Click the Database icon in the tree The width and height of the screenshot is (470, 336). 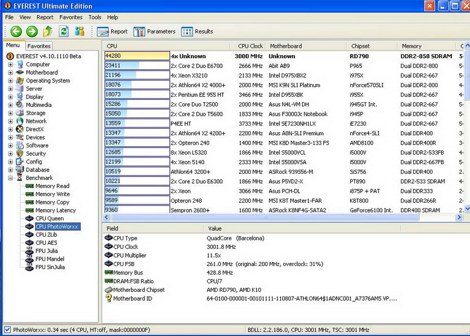pos(20,170)
